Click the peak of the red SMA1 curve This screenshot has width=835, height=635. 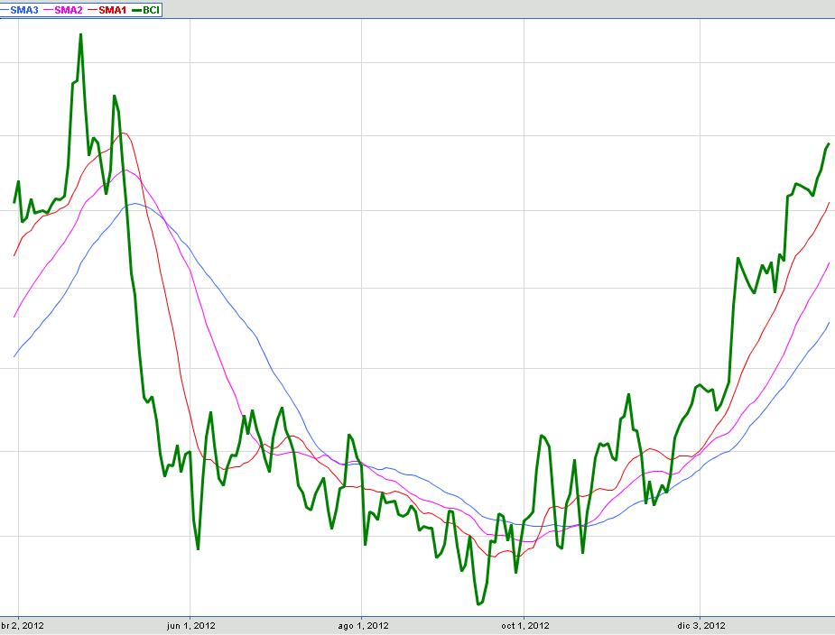coord(123,133)
